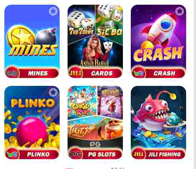196x169 pixels.
Task: Toggle favorite star on Plinko card
Action: [53, 93]
